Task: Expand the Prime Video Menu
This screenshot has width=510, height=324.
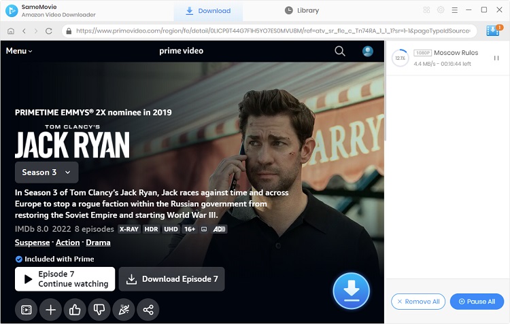Action: [x=19, y=51]
